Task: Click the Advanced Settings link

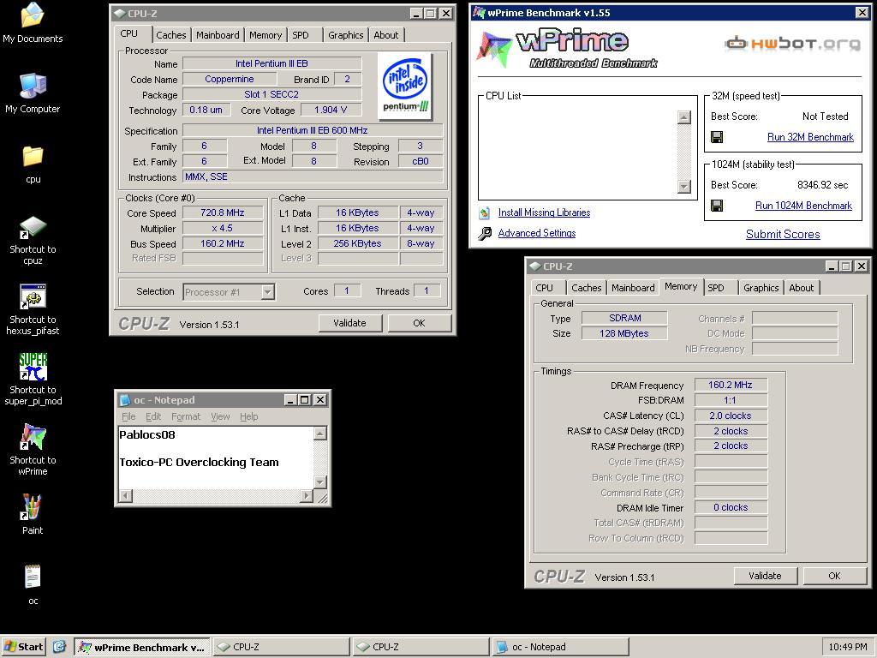Action: tap(537, 233)
